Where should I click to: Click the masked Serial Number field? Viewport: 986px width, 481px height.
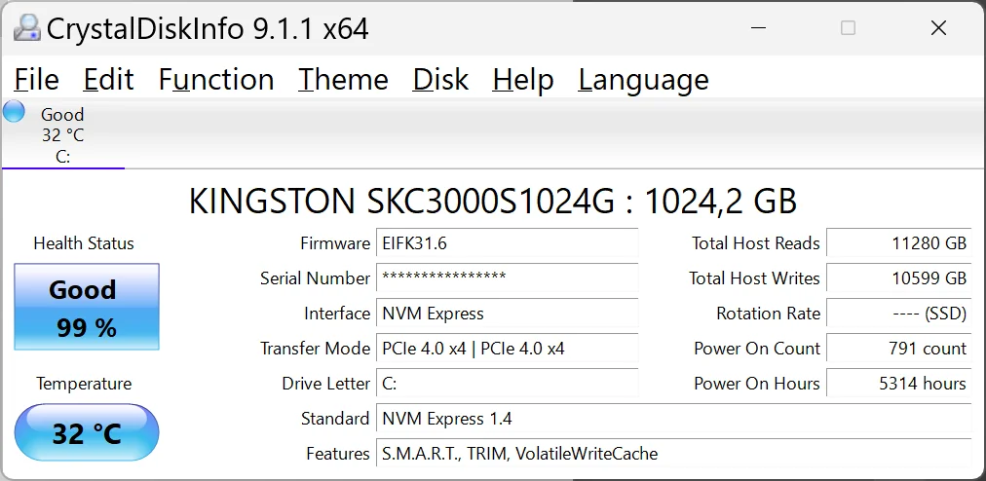click(507, 277)
